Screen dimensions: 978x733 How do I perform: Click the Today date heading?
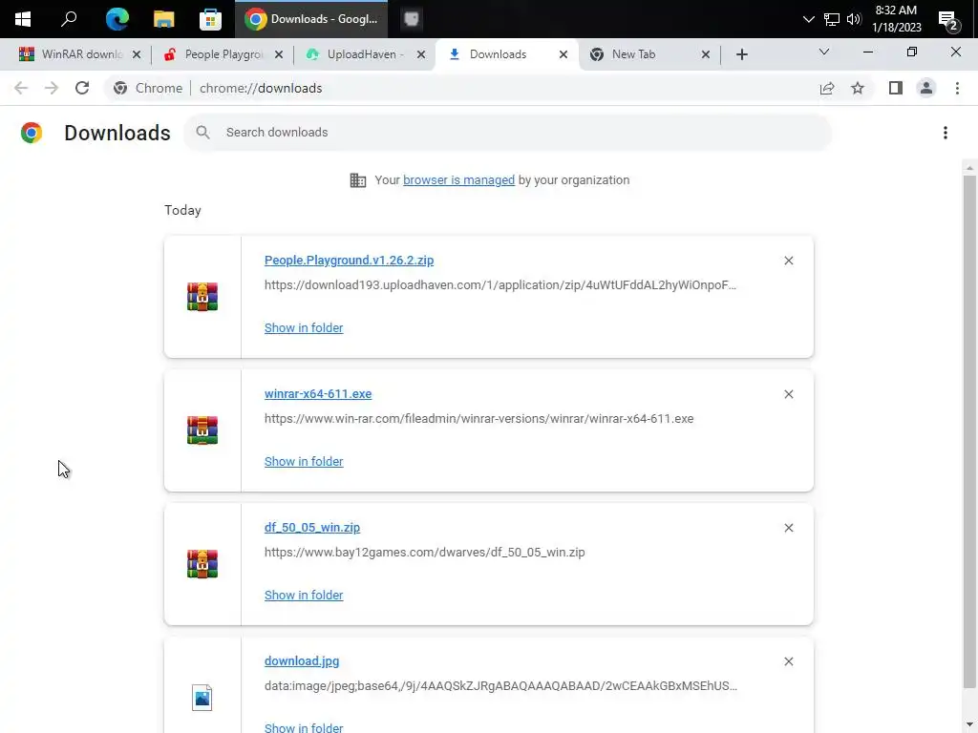pos(182,210)
